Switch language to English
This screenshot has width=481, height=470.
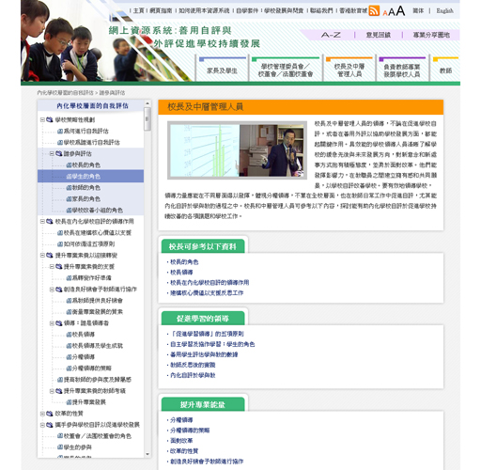point(444,11)
